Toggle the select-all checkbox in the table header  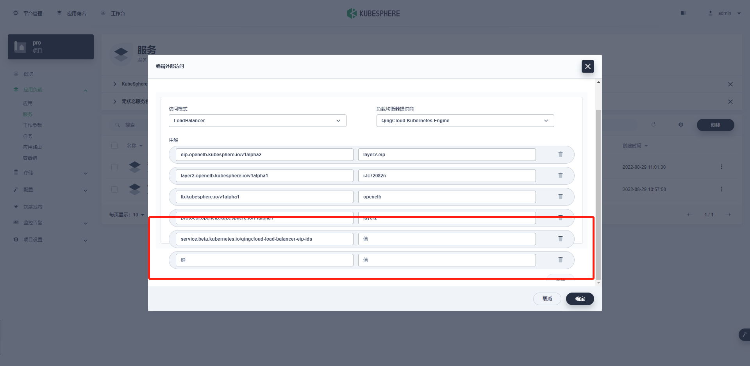tap(114, 145)
